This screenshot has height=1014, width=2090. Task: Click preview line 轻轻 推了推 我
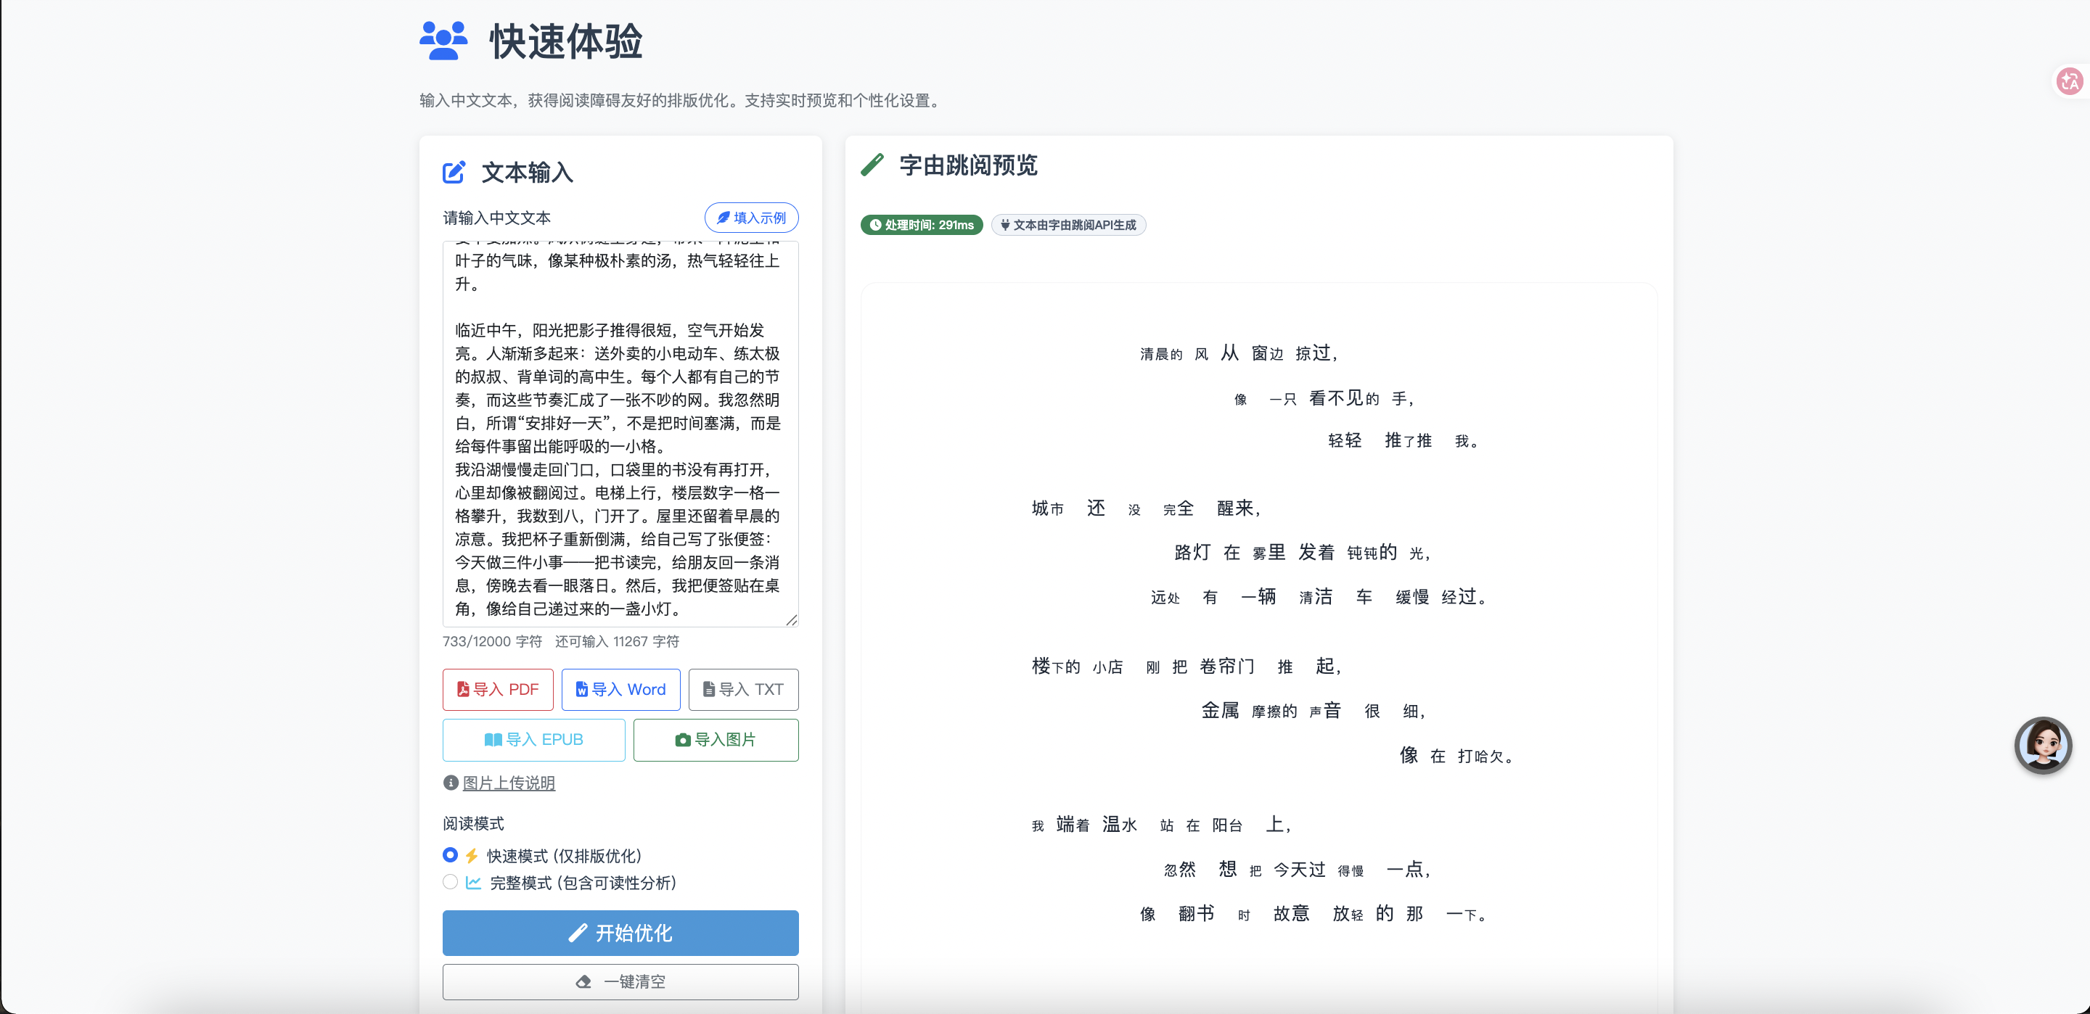click(x=1403, y=440)
